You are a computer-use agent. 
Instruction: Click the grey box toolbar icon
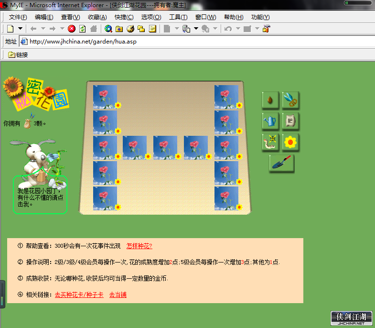tap(247, 29)
